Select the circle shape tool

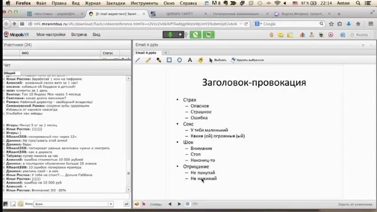(x=179, y=60)
